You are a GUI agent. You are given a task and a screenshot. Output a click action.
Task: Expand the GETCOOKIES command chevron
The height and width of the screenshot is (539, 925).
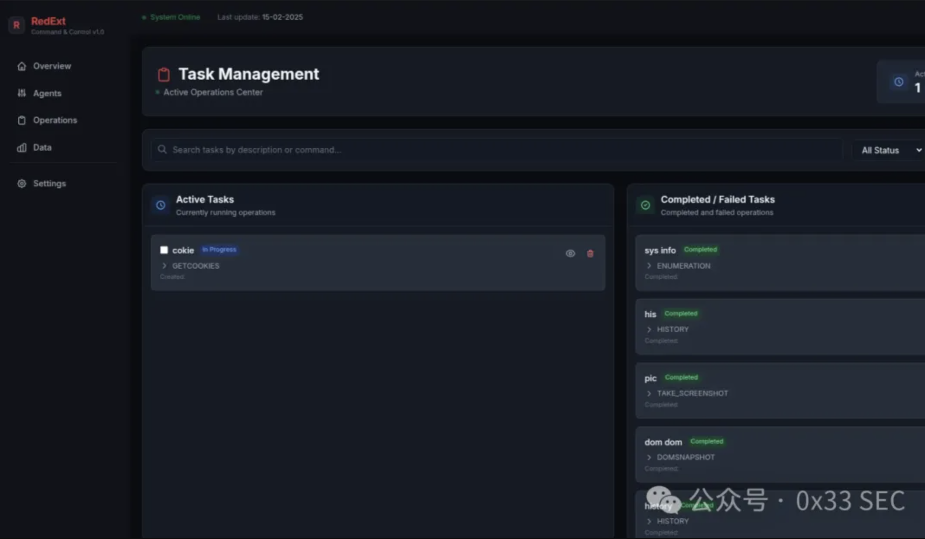(x=164, y=266)
